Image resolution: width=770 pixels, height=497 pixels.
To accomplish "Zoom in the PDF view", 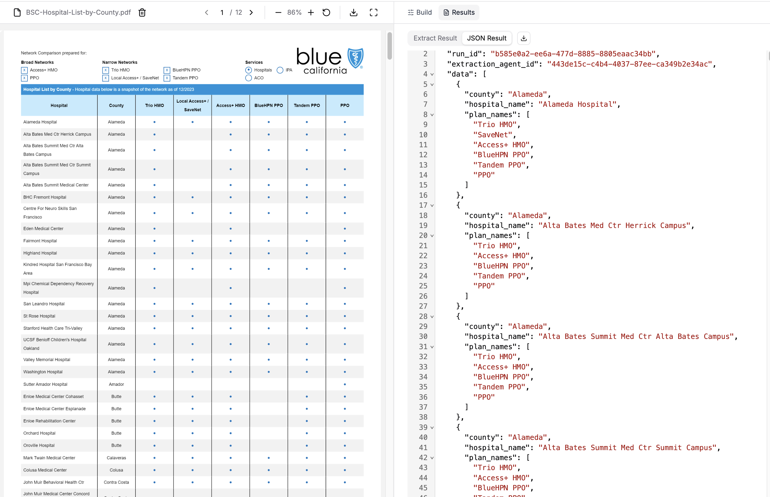I will (x=311, y=12).
